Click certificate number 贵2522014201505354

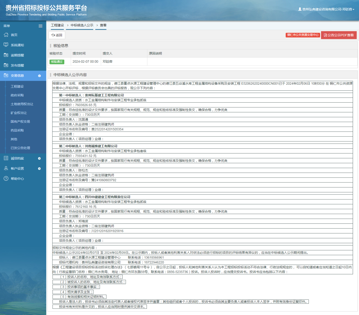(x=107, y=129)
